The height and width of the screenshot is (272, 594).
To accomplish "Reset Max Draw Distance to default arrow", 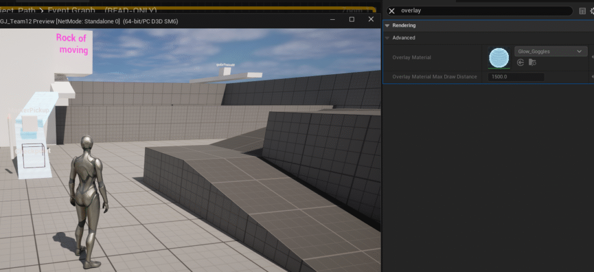I will click(x=592, y=77).
